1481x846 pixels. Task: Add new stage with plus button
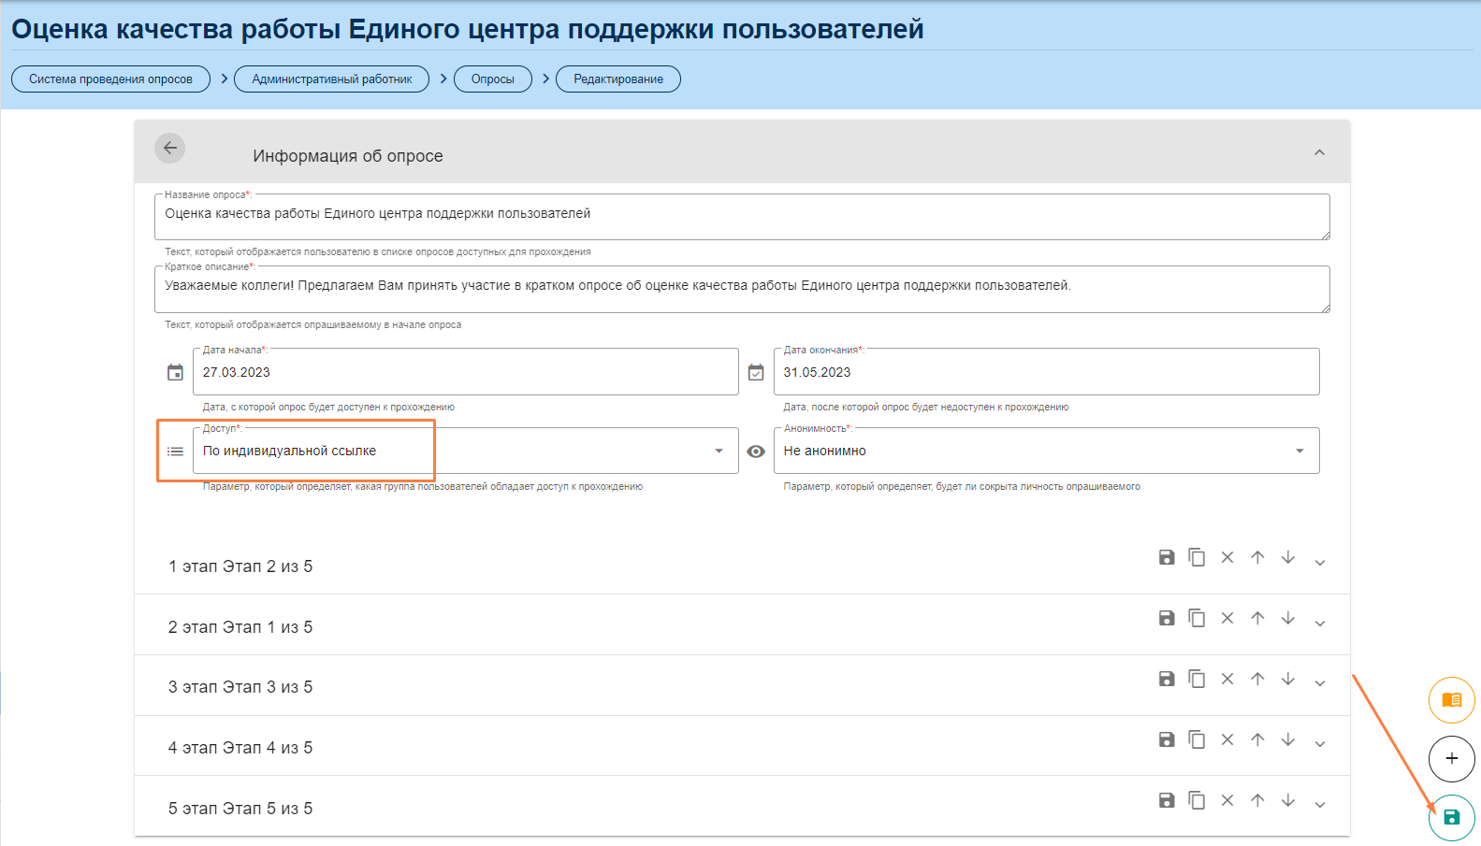coord(1451,758)
